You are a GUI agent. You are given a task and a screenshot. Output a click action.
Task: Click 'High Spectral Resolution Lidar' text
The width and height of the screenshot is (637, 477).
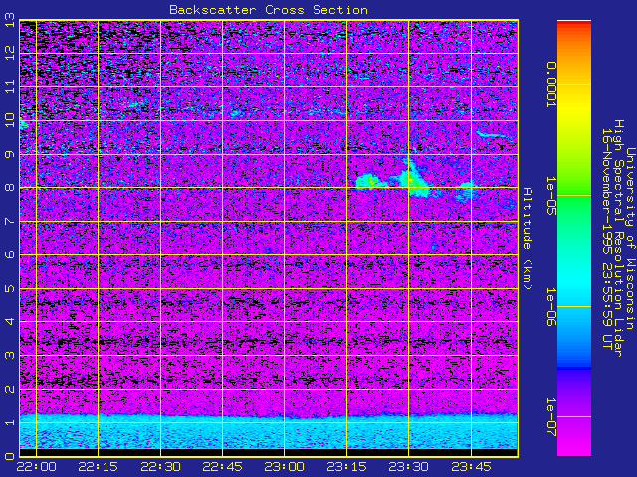point(618,238)
